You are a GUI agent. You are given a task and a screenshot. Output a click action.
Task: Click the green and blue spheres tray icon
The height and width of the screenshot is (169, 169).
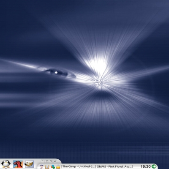pyautogui.click(x=53, y=167)
